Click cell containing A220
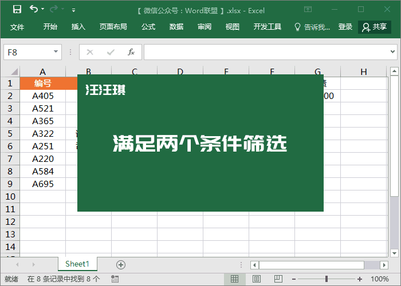The image size is (401, 286). (43, 159)
